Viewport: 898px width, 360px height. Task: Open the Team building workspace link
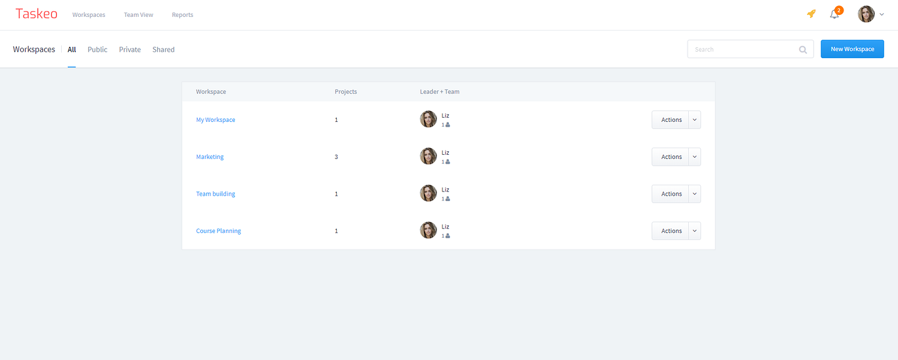[x=216, y=194]
